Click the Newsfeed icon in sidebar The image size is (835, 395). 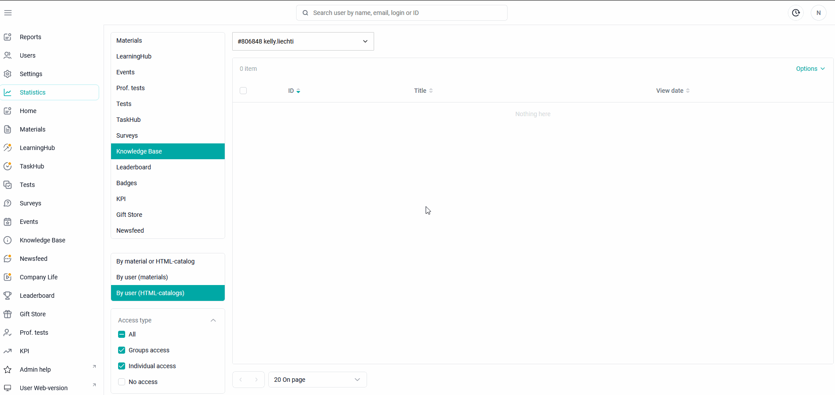(x=7, y=259)
